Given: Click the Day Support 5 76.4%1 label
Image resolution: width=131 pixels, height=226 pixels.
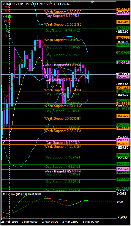Looking at the screenshot, I should (x=63, y=157).
